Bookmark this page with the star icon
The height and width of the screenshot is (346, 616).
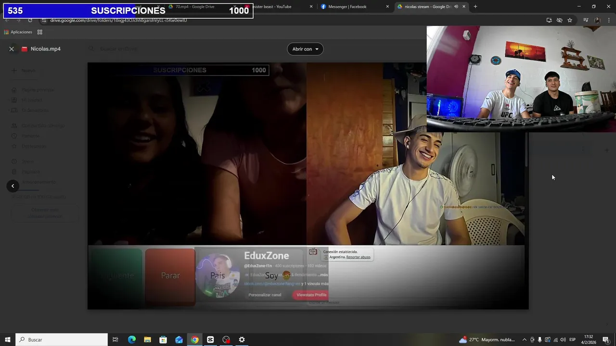tap(570, 20)
